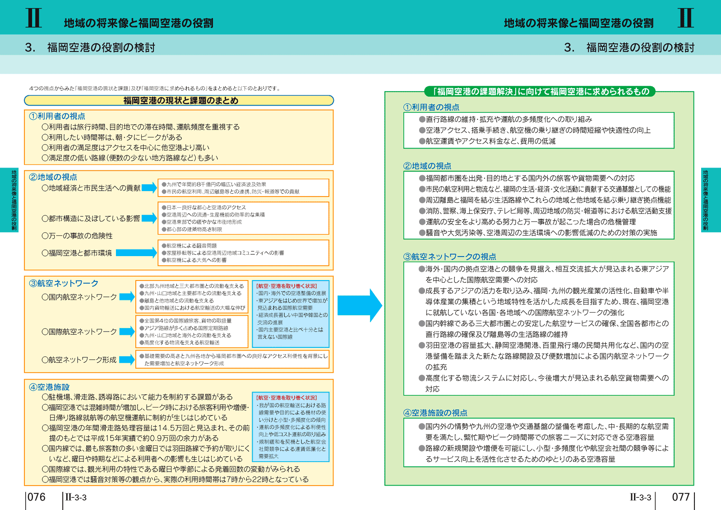This screenshot has height=510, width=721.
Task: Click line 直行路線の維持・拡充や運航の多頻度化への取り組み
Action: coord(505,119)
